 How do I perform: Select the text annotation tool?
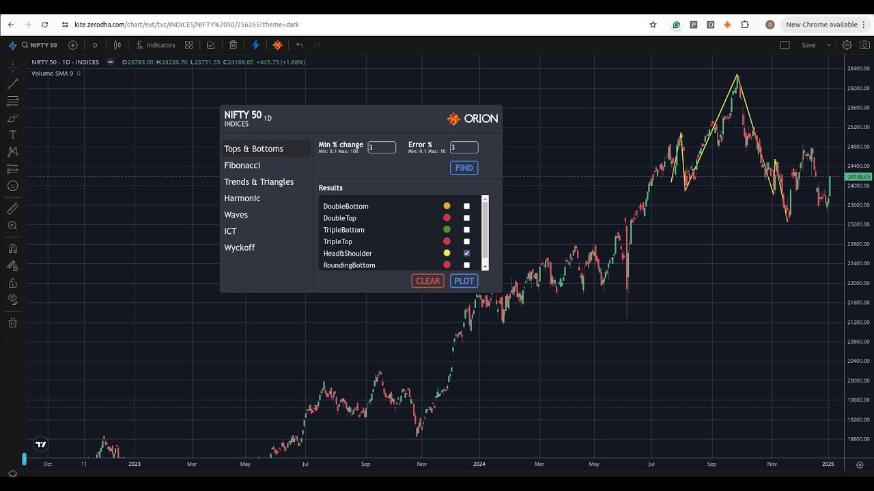(x=12, y=135)
